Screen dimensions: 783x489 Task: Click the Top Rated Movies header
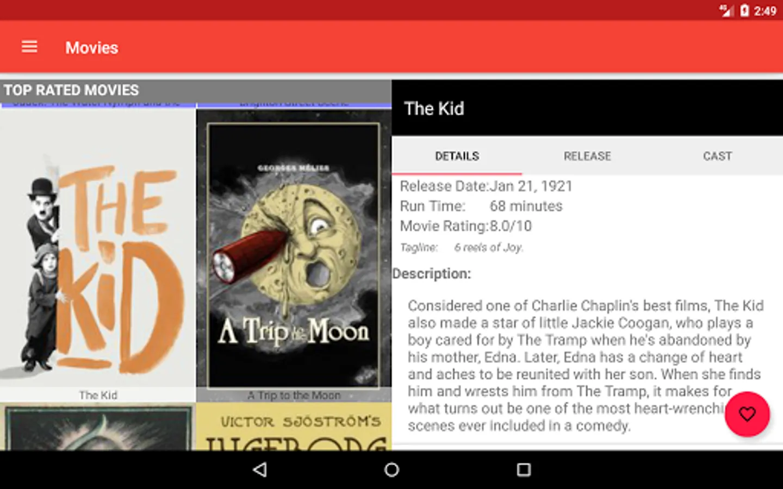click(71, 90)
